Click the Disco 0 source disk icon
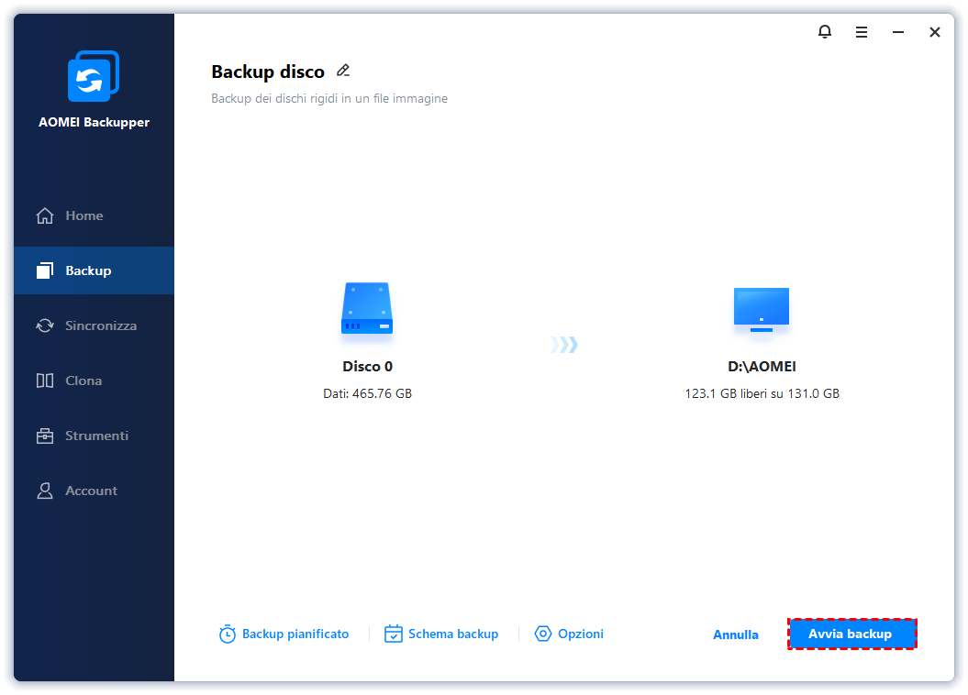This screenshot has width=968, height=695. 367,308
